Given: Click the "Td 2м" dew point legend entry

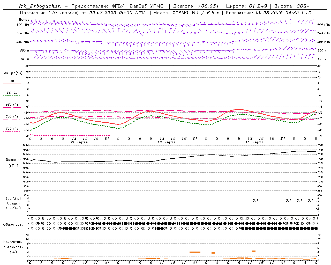Looking at the screenshot, I should (12, 93).
